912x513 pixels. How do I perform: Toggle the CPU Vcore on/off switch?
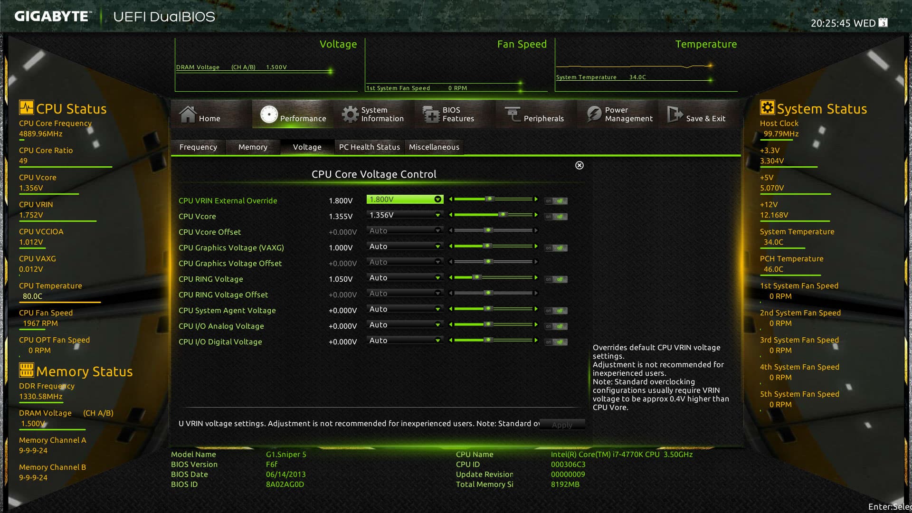click(x=556, y=217)
